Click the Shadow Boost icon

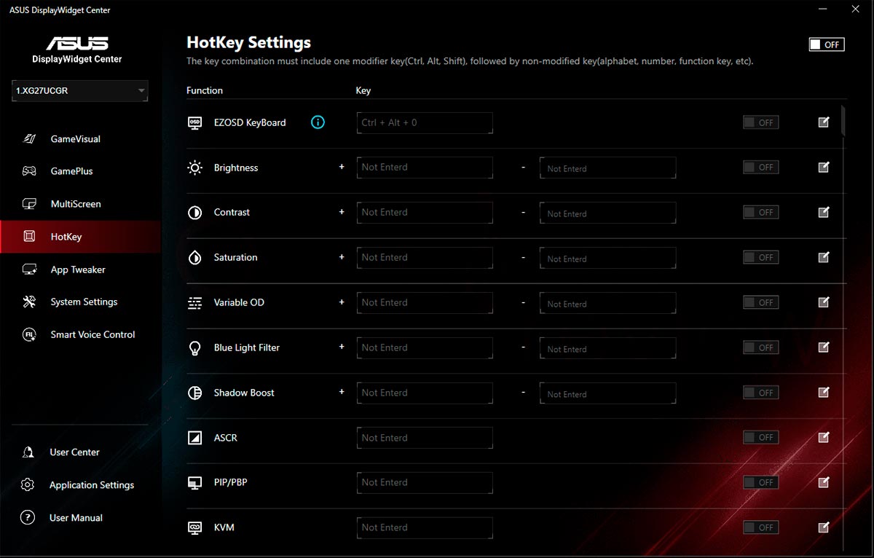click(x=194, y=393)
